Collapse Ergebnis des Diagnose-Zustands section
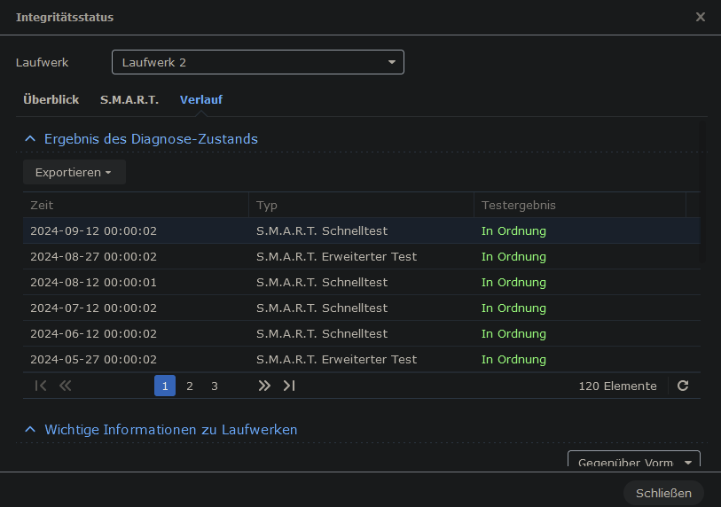The height and width of the screenshot is (507, 721). [30, 139]
